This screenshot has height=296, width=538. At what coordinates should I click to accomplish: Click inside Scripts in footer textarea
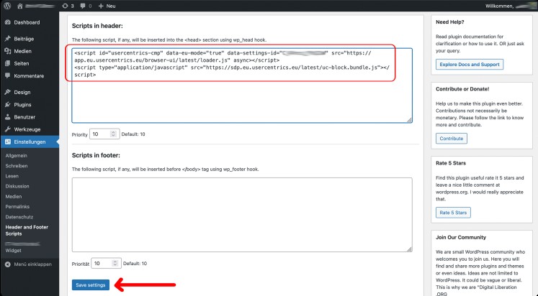click(242, 215)
